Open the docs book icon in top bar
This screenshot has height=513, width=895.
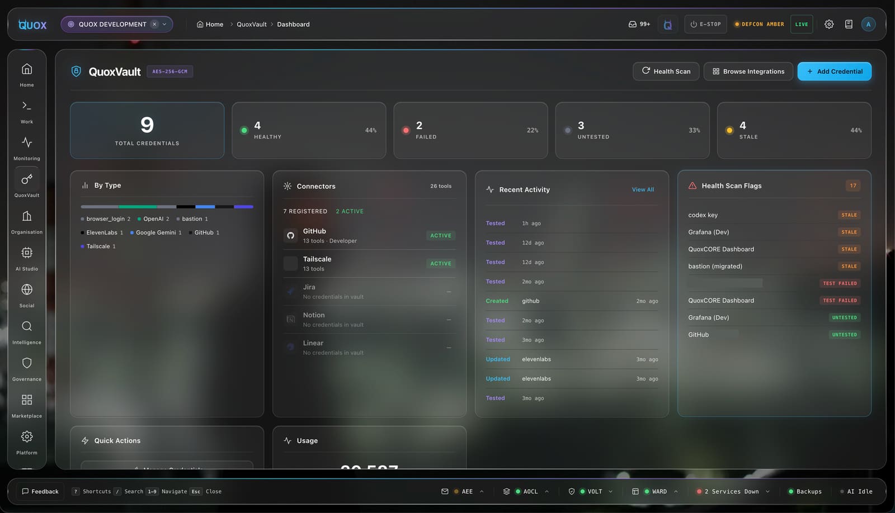point(849,24)
